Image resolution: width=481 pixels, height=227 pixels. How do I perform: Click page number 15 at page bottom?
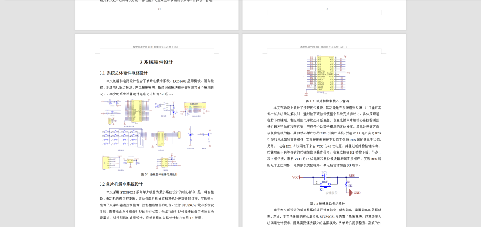(x=326, y=9)
